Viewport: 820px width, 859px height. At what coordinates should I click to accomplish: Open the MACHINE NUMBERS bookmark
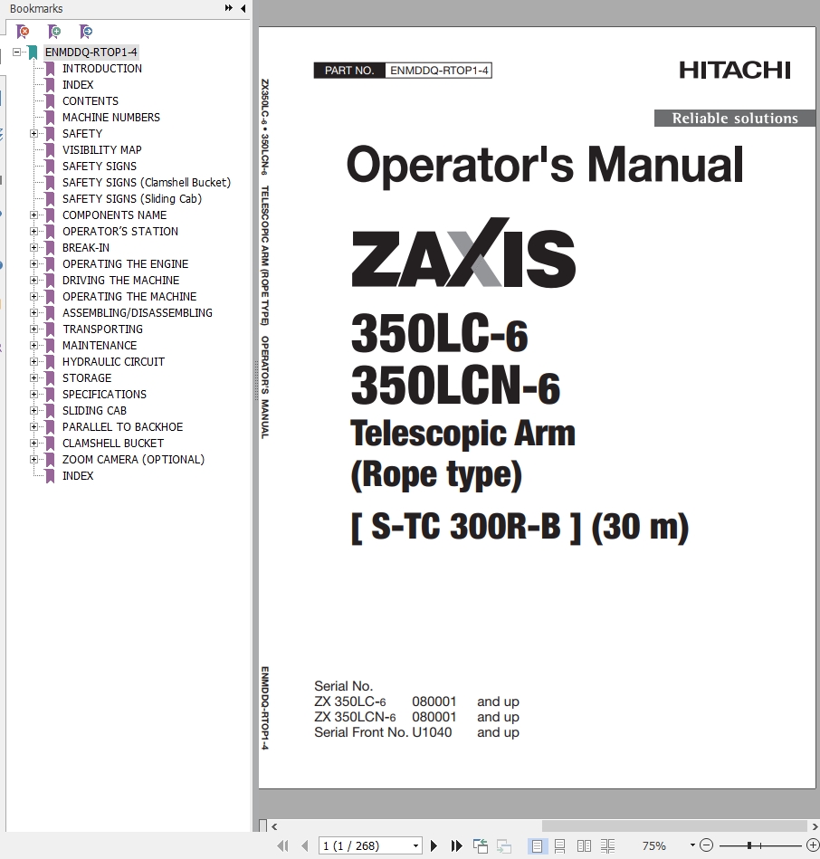[111, 118]
